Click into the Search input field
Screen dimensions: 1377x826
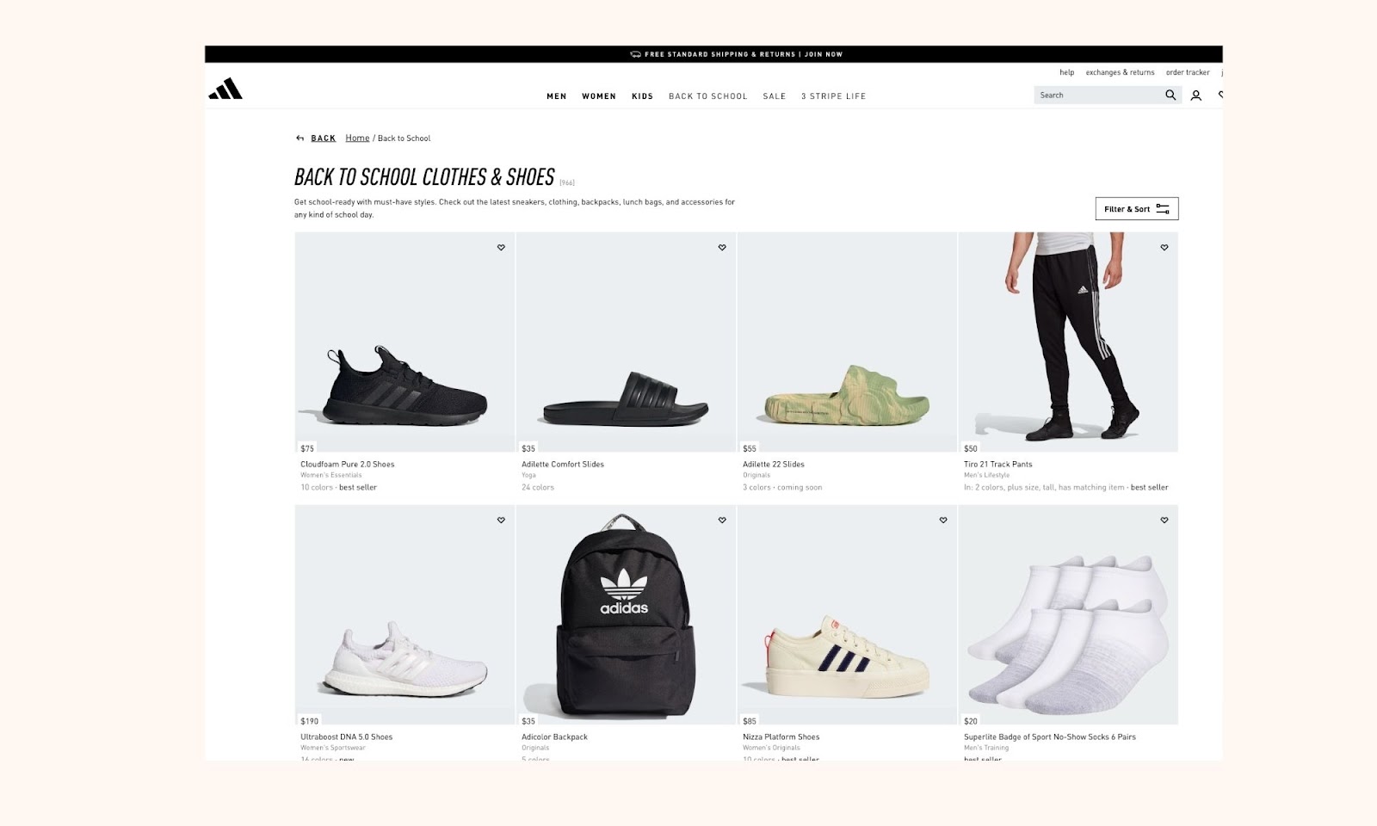[1097, 96]
